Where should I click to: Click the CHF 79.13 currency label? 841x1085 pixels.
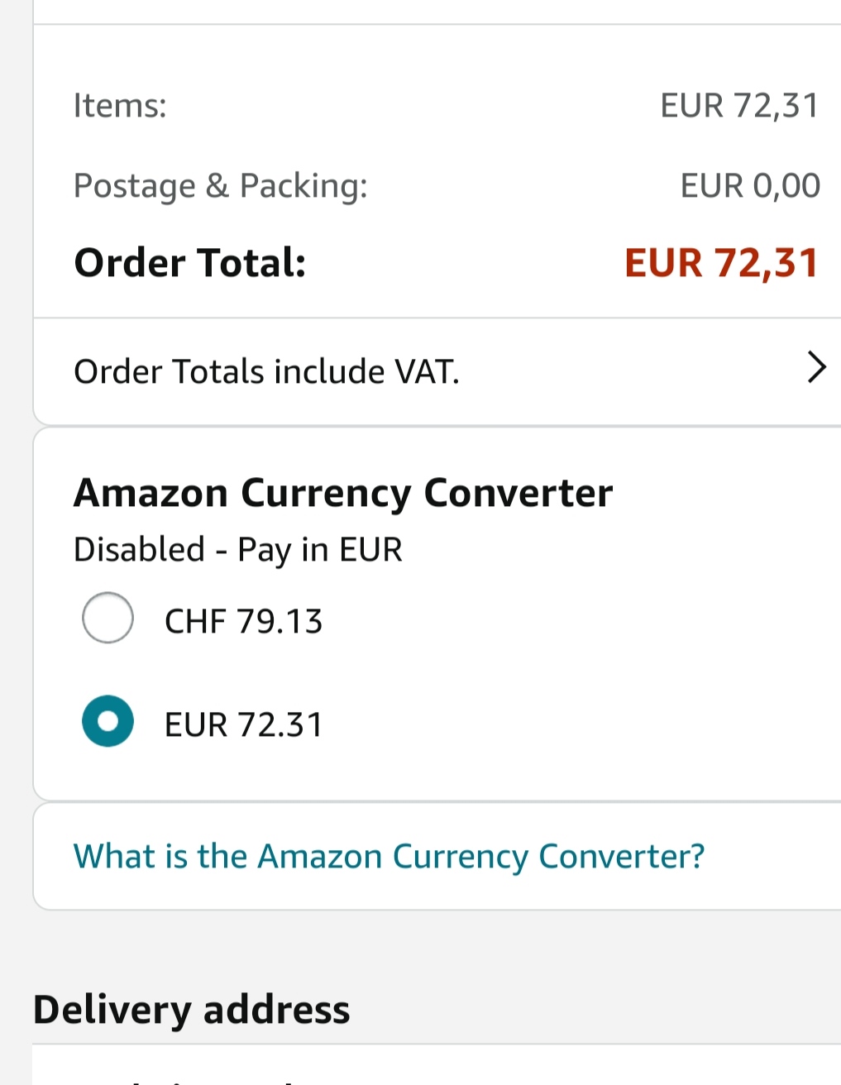(243, 622)
